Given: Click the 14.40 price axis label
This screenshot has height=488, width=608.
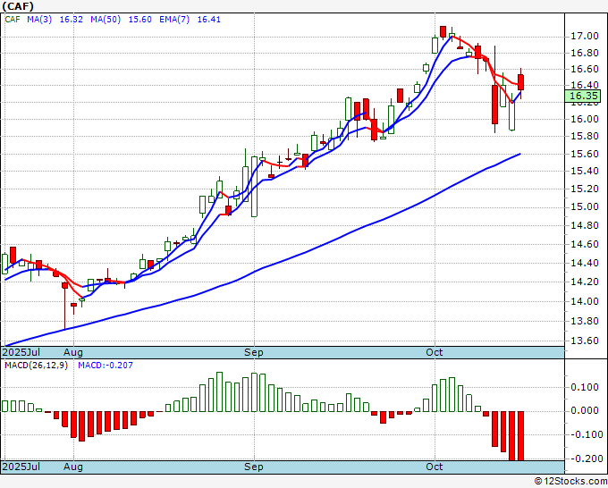Looking at the screenshot, I should coord(585,263).
